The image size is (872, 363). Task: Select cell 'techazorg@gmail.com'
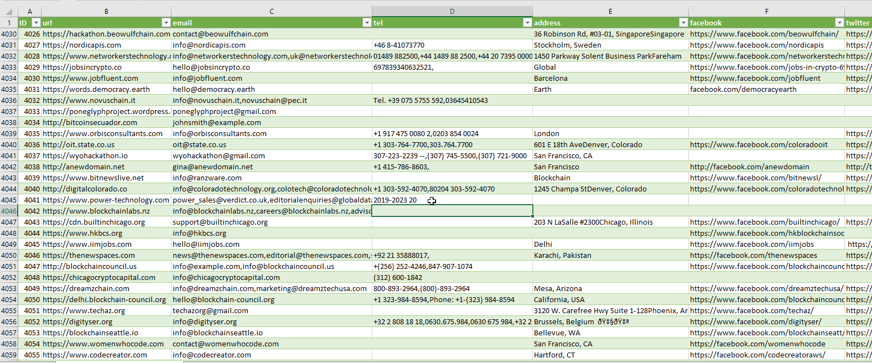(272, 310)
